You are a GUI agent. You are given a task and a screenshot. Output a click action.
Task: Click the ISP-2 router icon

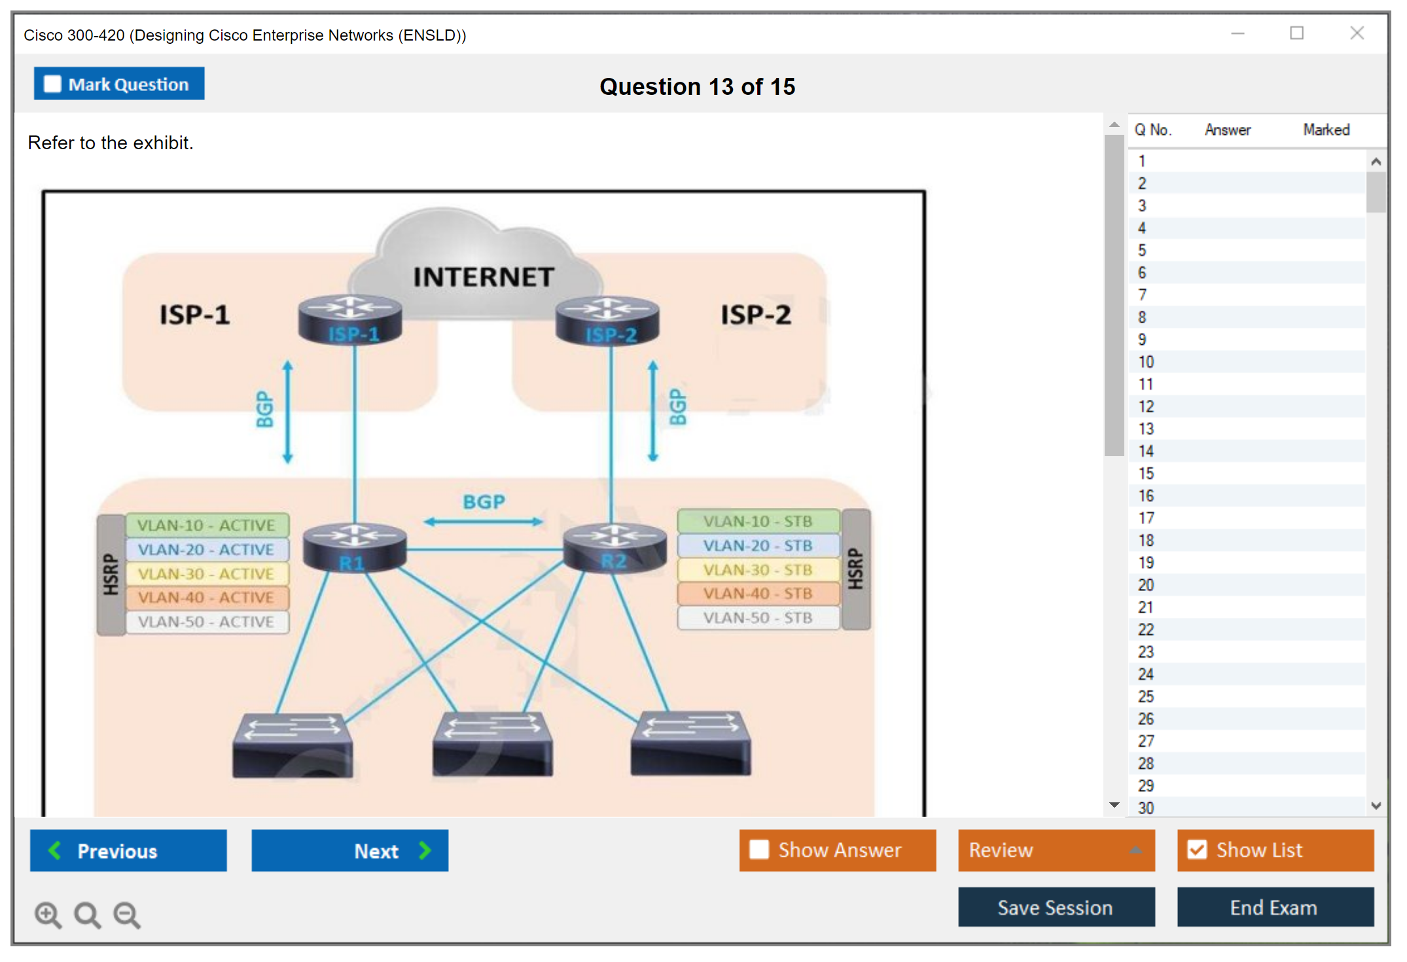pos(607,319)
